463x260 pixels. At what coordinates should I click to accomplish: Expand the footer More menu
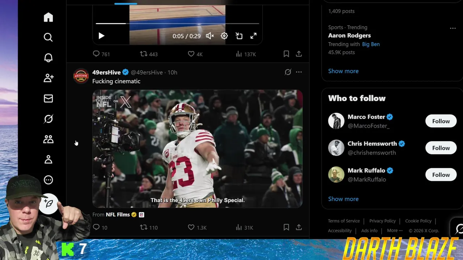[x=395, y=231]
